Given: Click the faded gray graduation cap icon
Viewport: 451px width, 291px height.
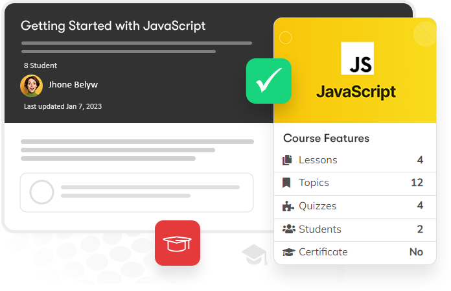Looking at the screenshot, I should (x=255, y=255).
